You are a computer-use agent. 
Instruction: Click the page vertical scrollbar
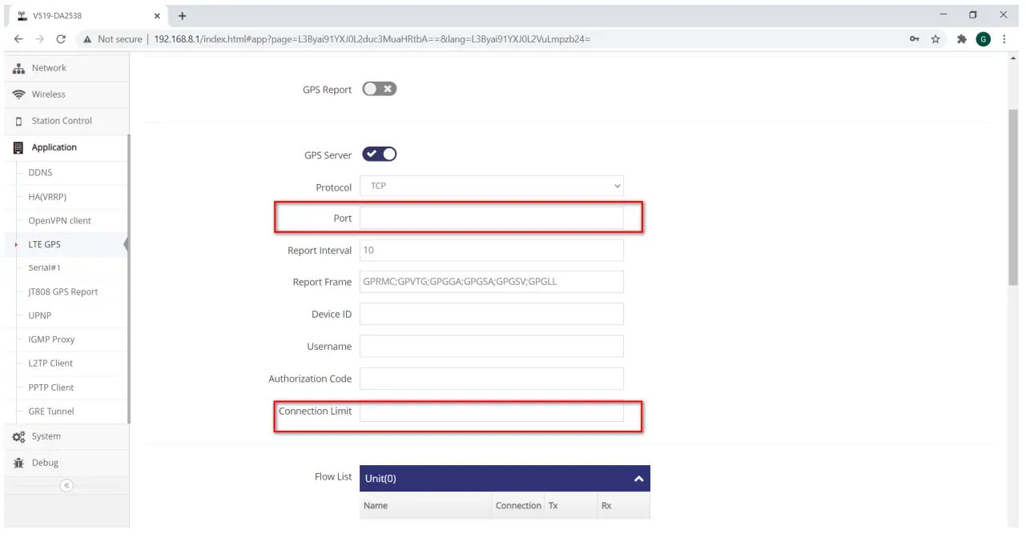pos(1012,197)
